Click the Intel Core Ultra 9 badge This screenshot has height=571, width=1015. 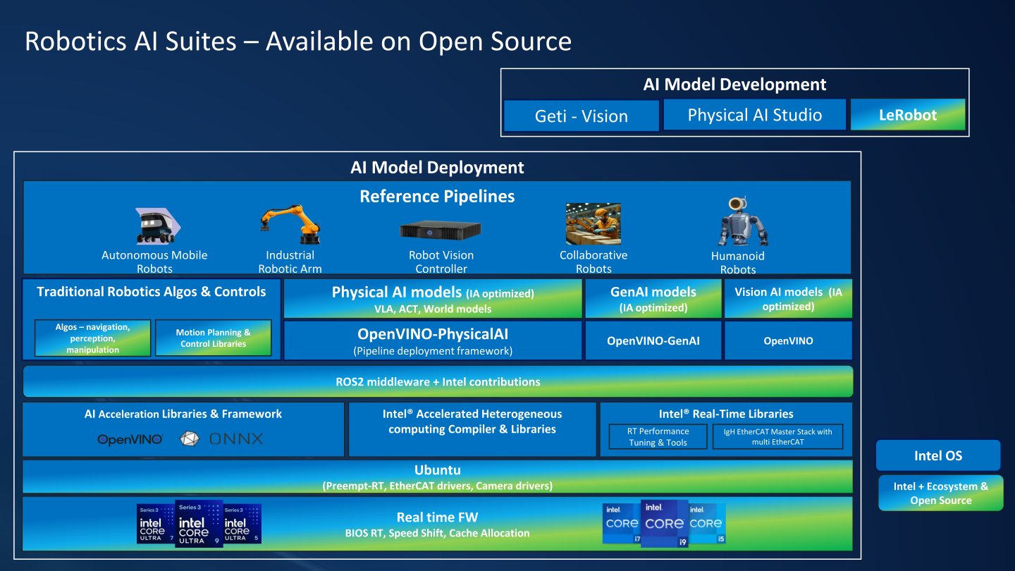pos(199,523)
